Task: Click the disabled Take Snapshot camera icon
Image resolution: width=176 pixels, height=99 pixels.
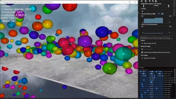Action: tap(142, 49)
